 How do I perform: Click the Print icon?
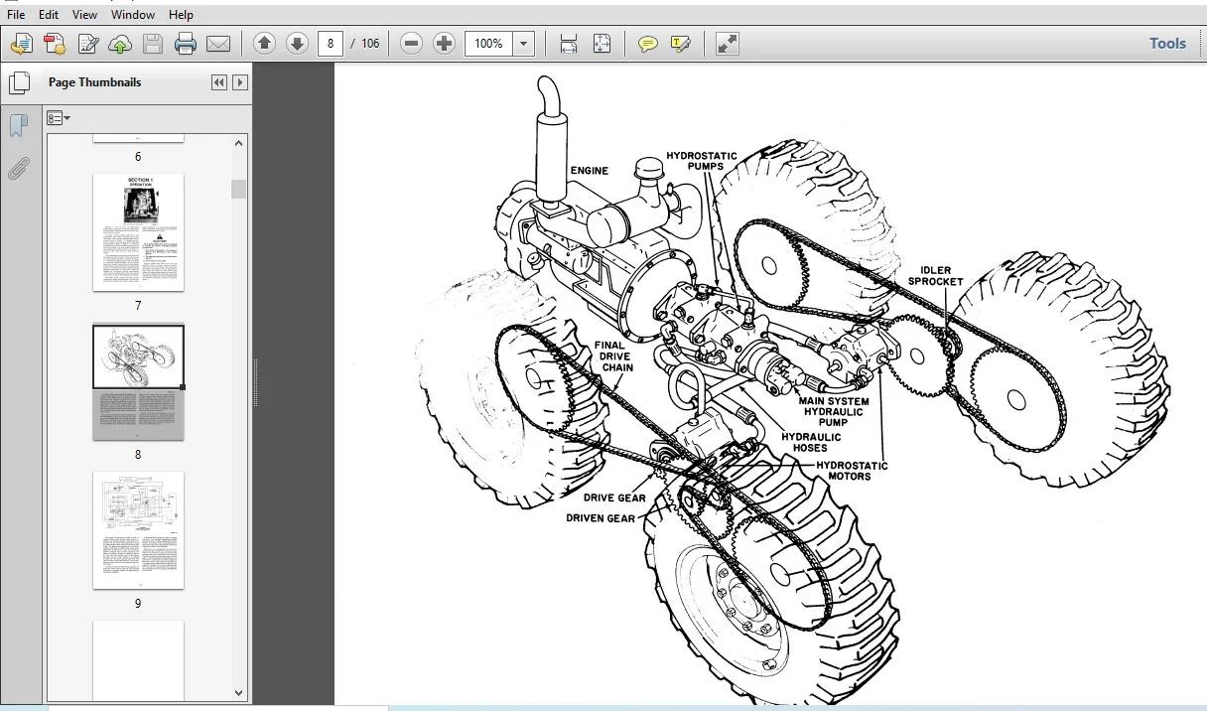coord(186,44)
